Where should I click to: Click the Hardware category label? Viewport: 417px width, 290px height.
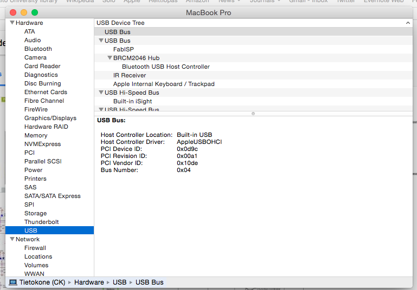pos(29,23)
